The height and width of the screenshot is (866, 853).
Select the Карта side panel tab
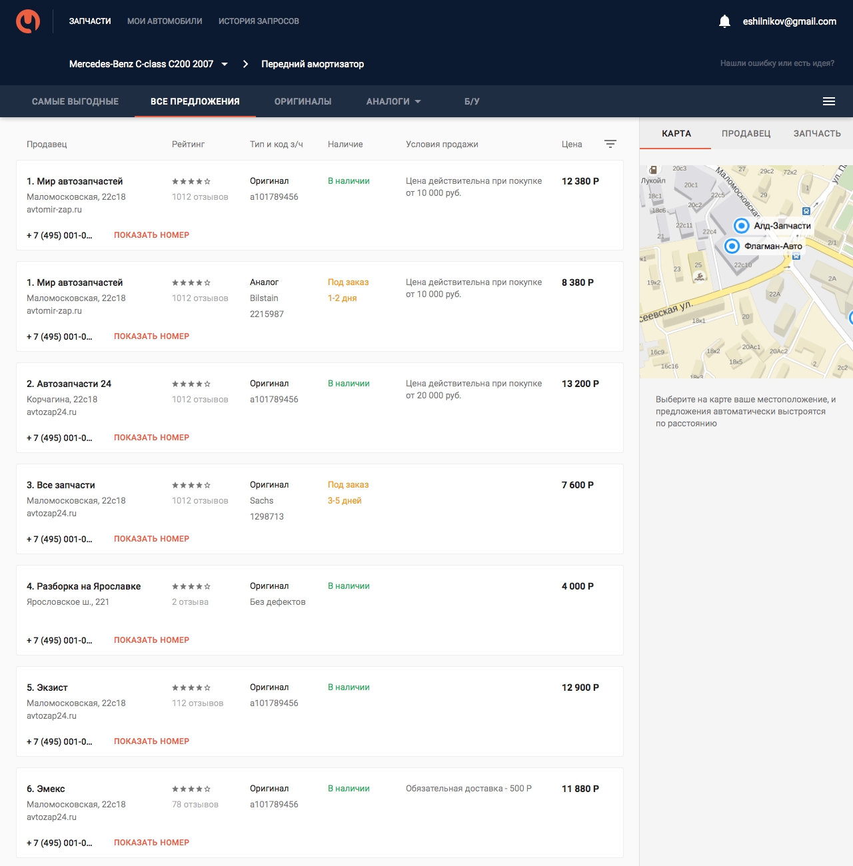point(676,133)
